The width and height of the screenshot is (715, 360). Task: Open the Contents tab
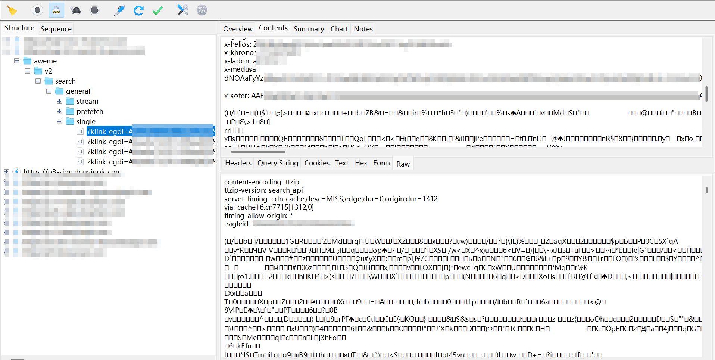(273, 28)
